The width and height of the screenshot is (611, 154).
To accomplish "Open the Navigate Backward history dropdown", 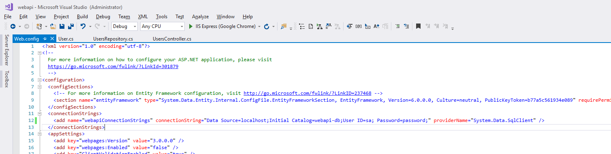I will point(19,26).
